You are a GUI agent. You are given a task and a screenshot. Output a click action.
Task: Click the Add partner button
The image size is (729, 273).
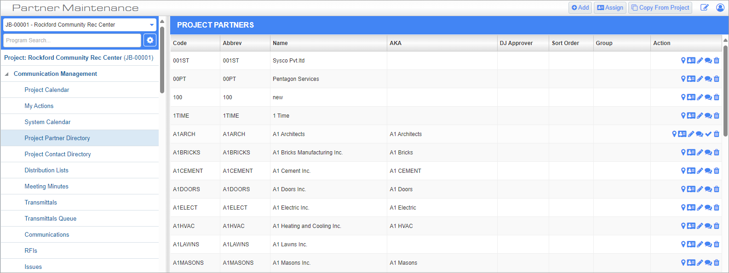pyautogui.click(x=580, y=7)
